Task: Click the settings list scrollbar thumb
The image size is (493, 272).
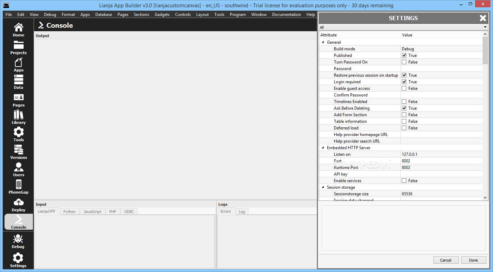Action: point(485,51)
